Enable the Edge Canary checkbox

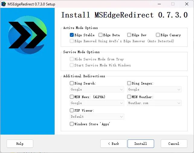[158, 35]
